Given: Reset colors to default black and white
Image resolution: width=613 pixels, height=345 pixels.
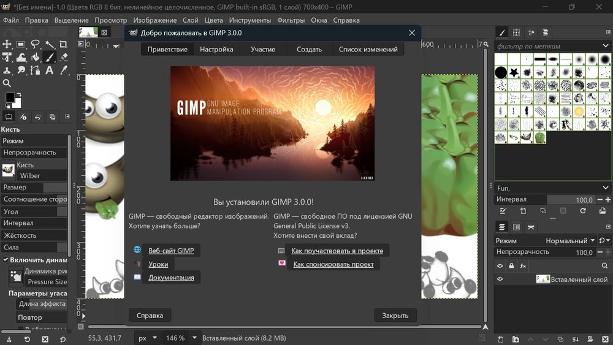Looking at the screenshot, I should 7,106.
